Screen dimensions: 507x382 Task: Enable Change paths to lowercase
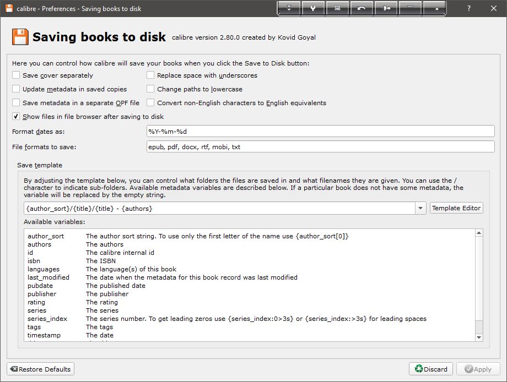[150, 89]
